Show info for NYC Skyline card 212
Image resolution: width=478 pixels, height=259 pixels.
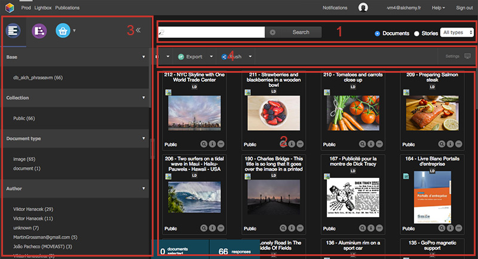pos(212,144)
